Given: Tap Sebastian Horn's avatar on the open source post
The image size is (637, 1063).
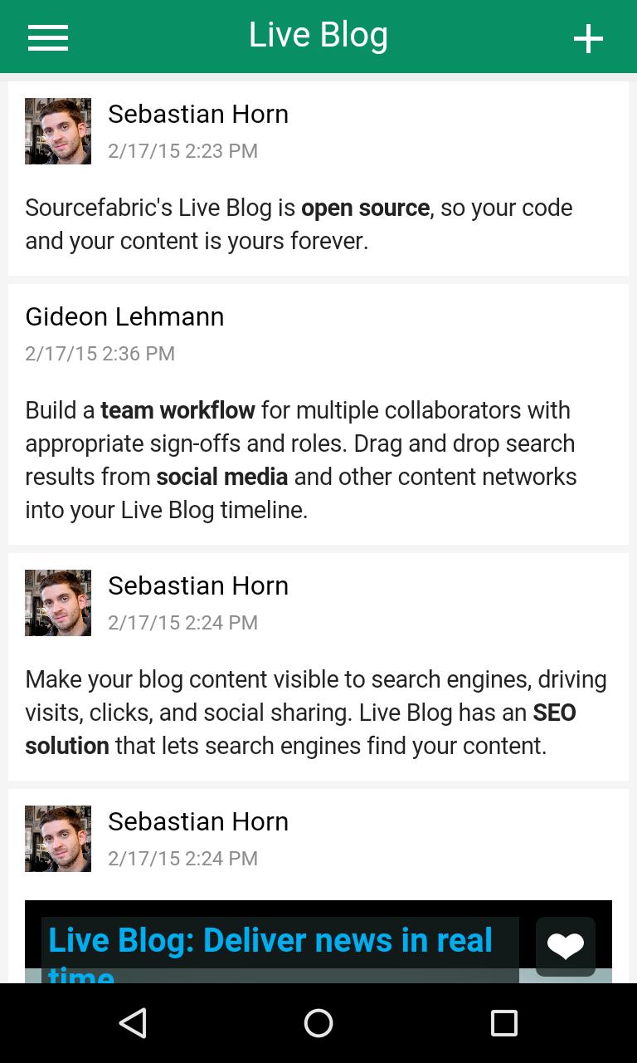Looking at the screenshot, I should coord(58,131).
